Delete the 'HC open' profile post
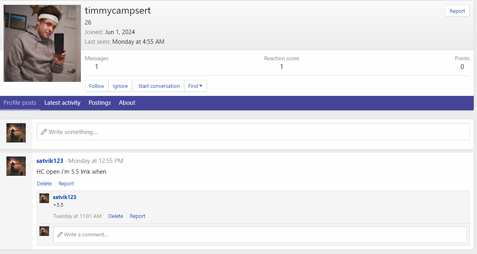477x254 pixels. click(x=44, y=183)
